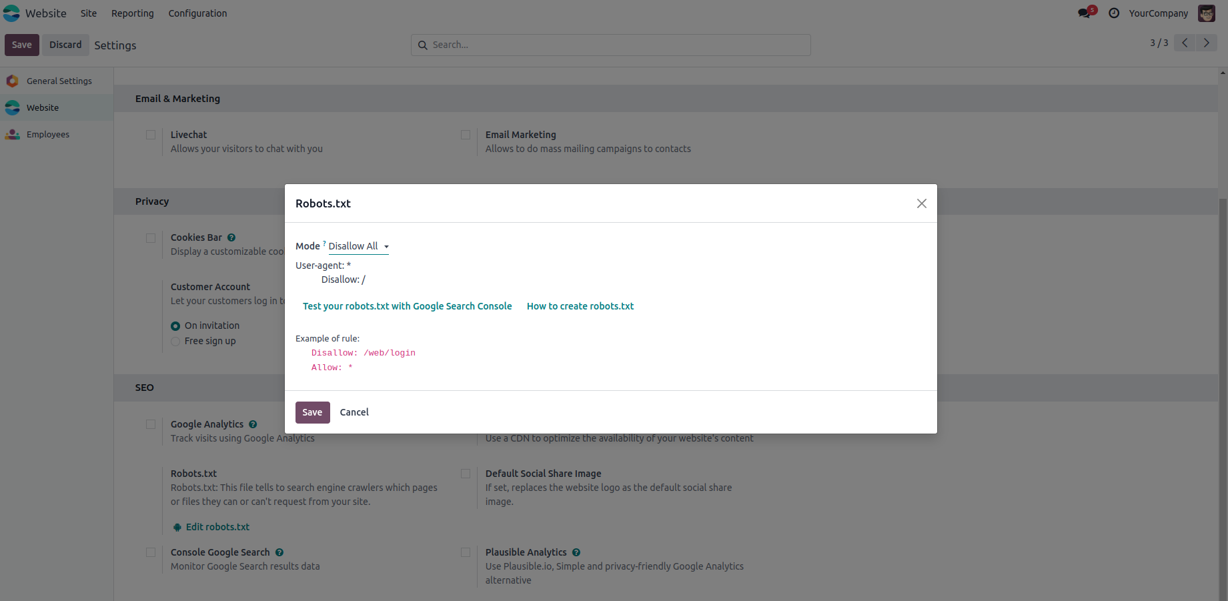Open the discuss messages icon
This screenshot has width=1228, height=601.
coord(1085,13)
